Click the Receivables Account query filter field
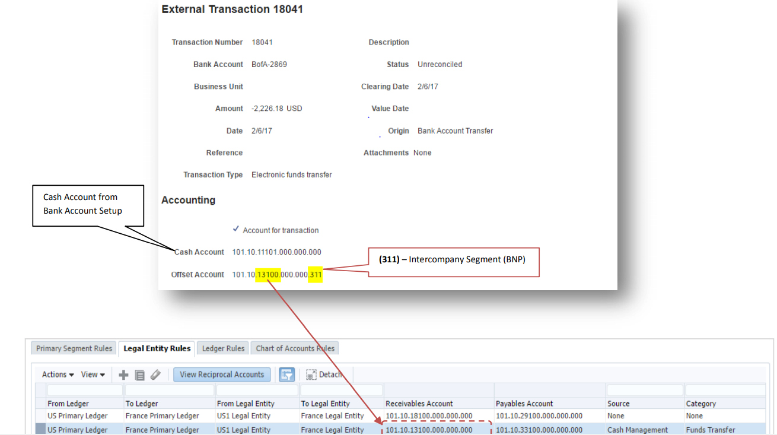777x435 pixels. point(438,390)
